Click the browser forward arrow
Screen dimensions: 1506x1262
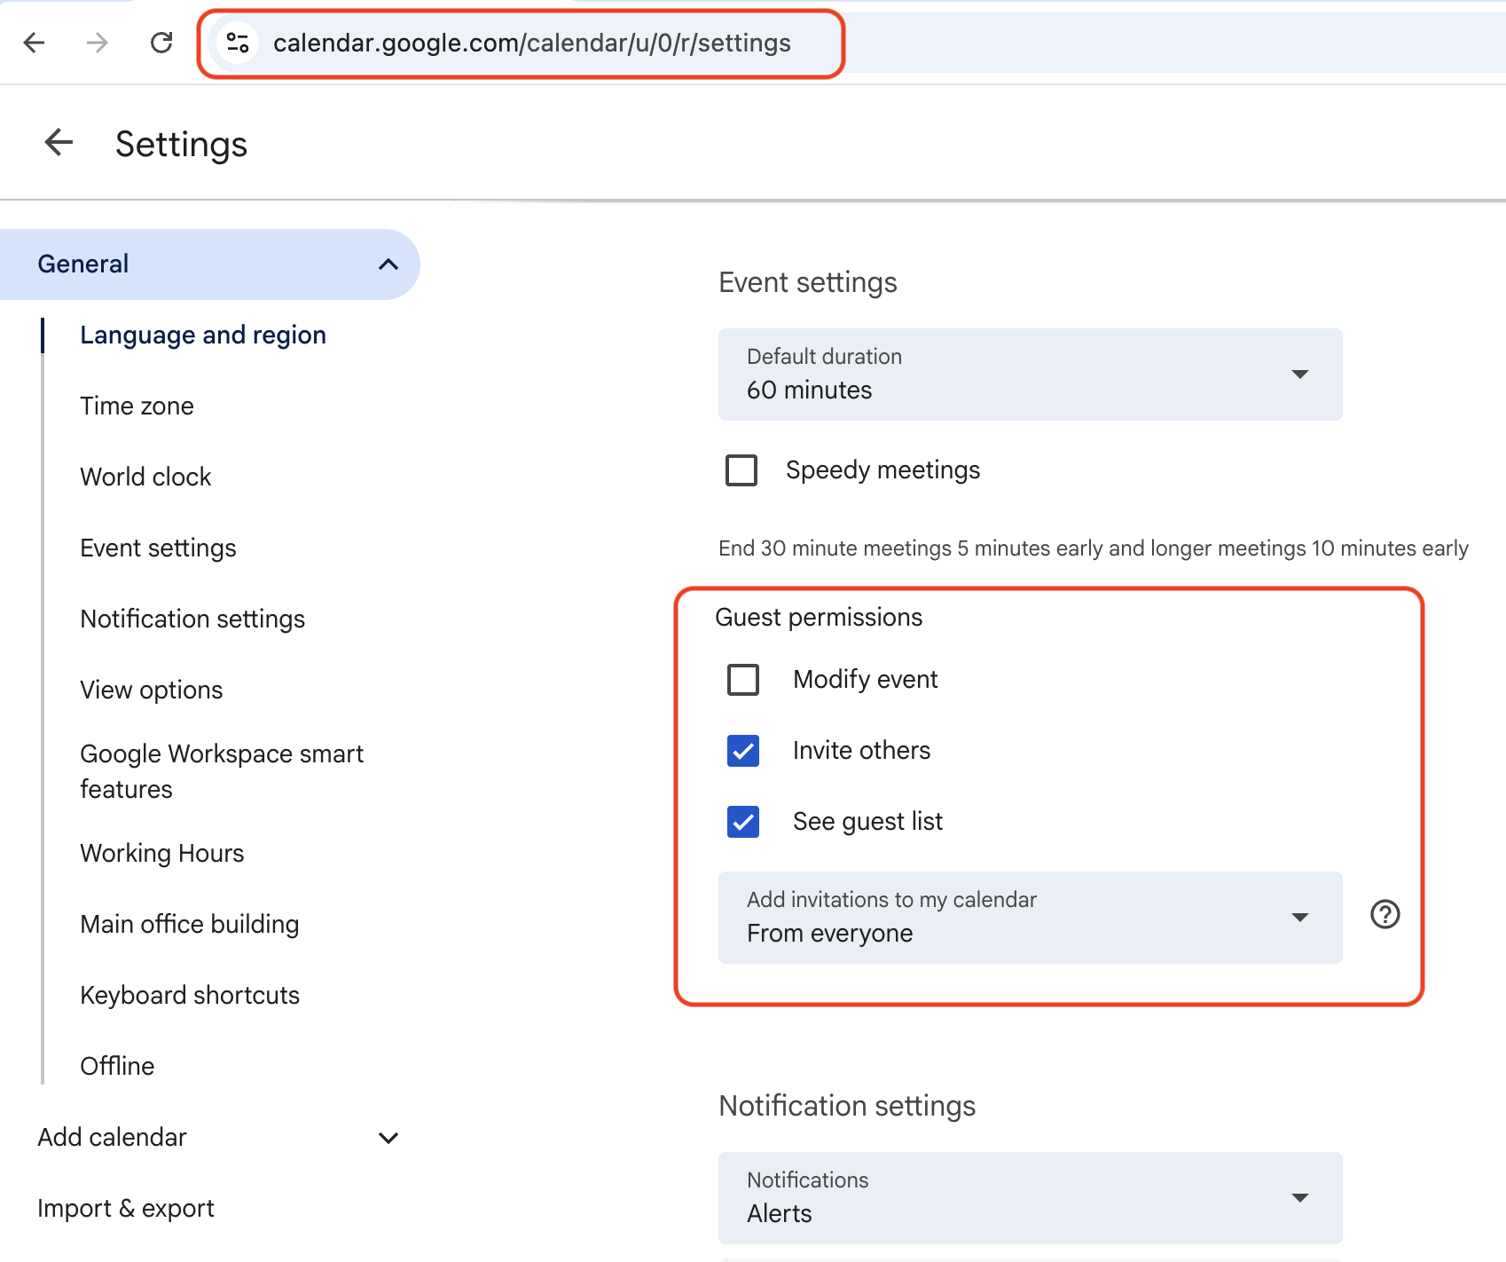(98, 43)
